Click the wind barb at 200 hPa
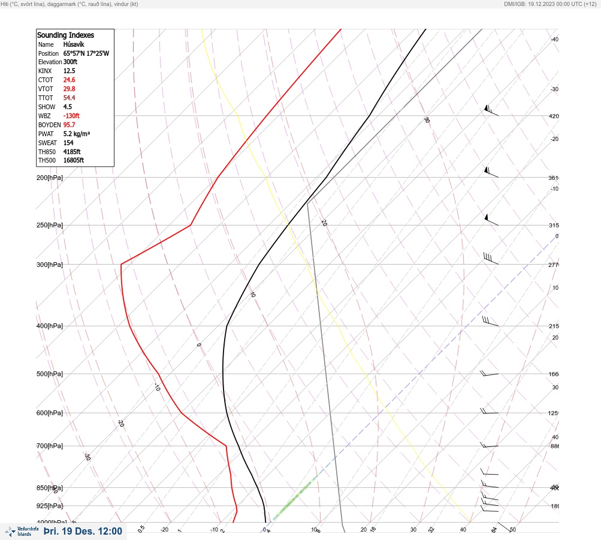Viewport: 601px width, 540px height. point(491,172)
